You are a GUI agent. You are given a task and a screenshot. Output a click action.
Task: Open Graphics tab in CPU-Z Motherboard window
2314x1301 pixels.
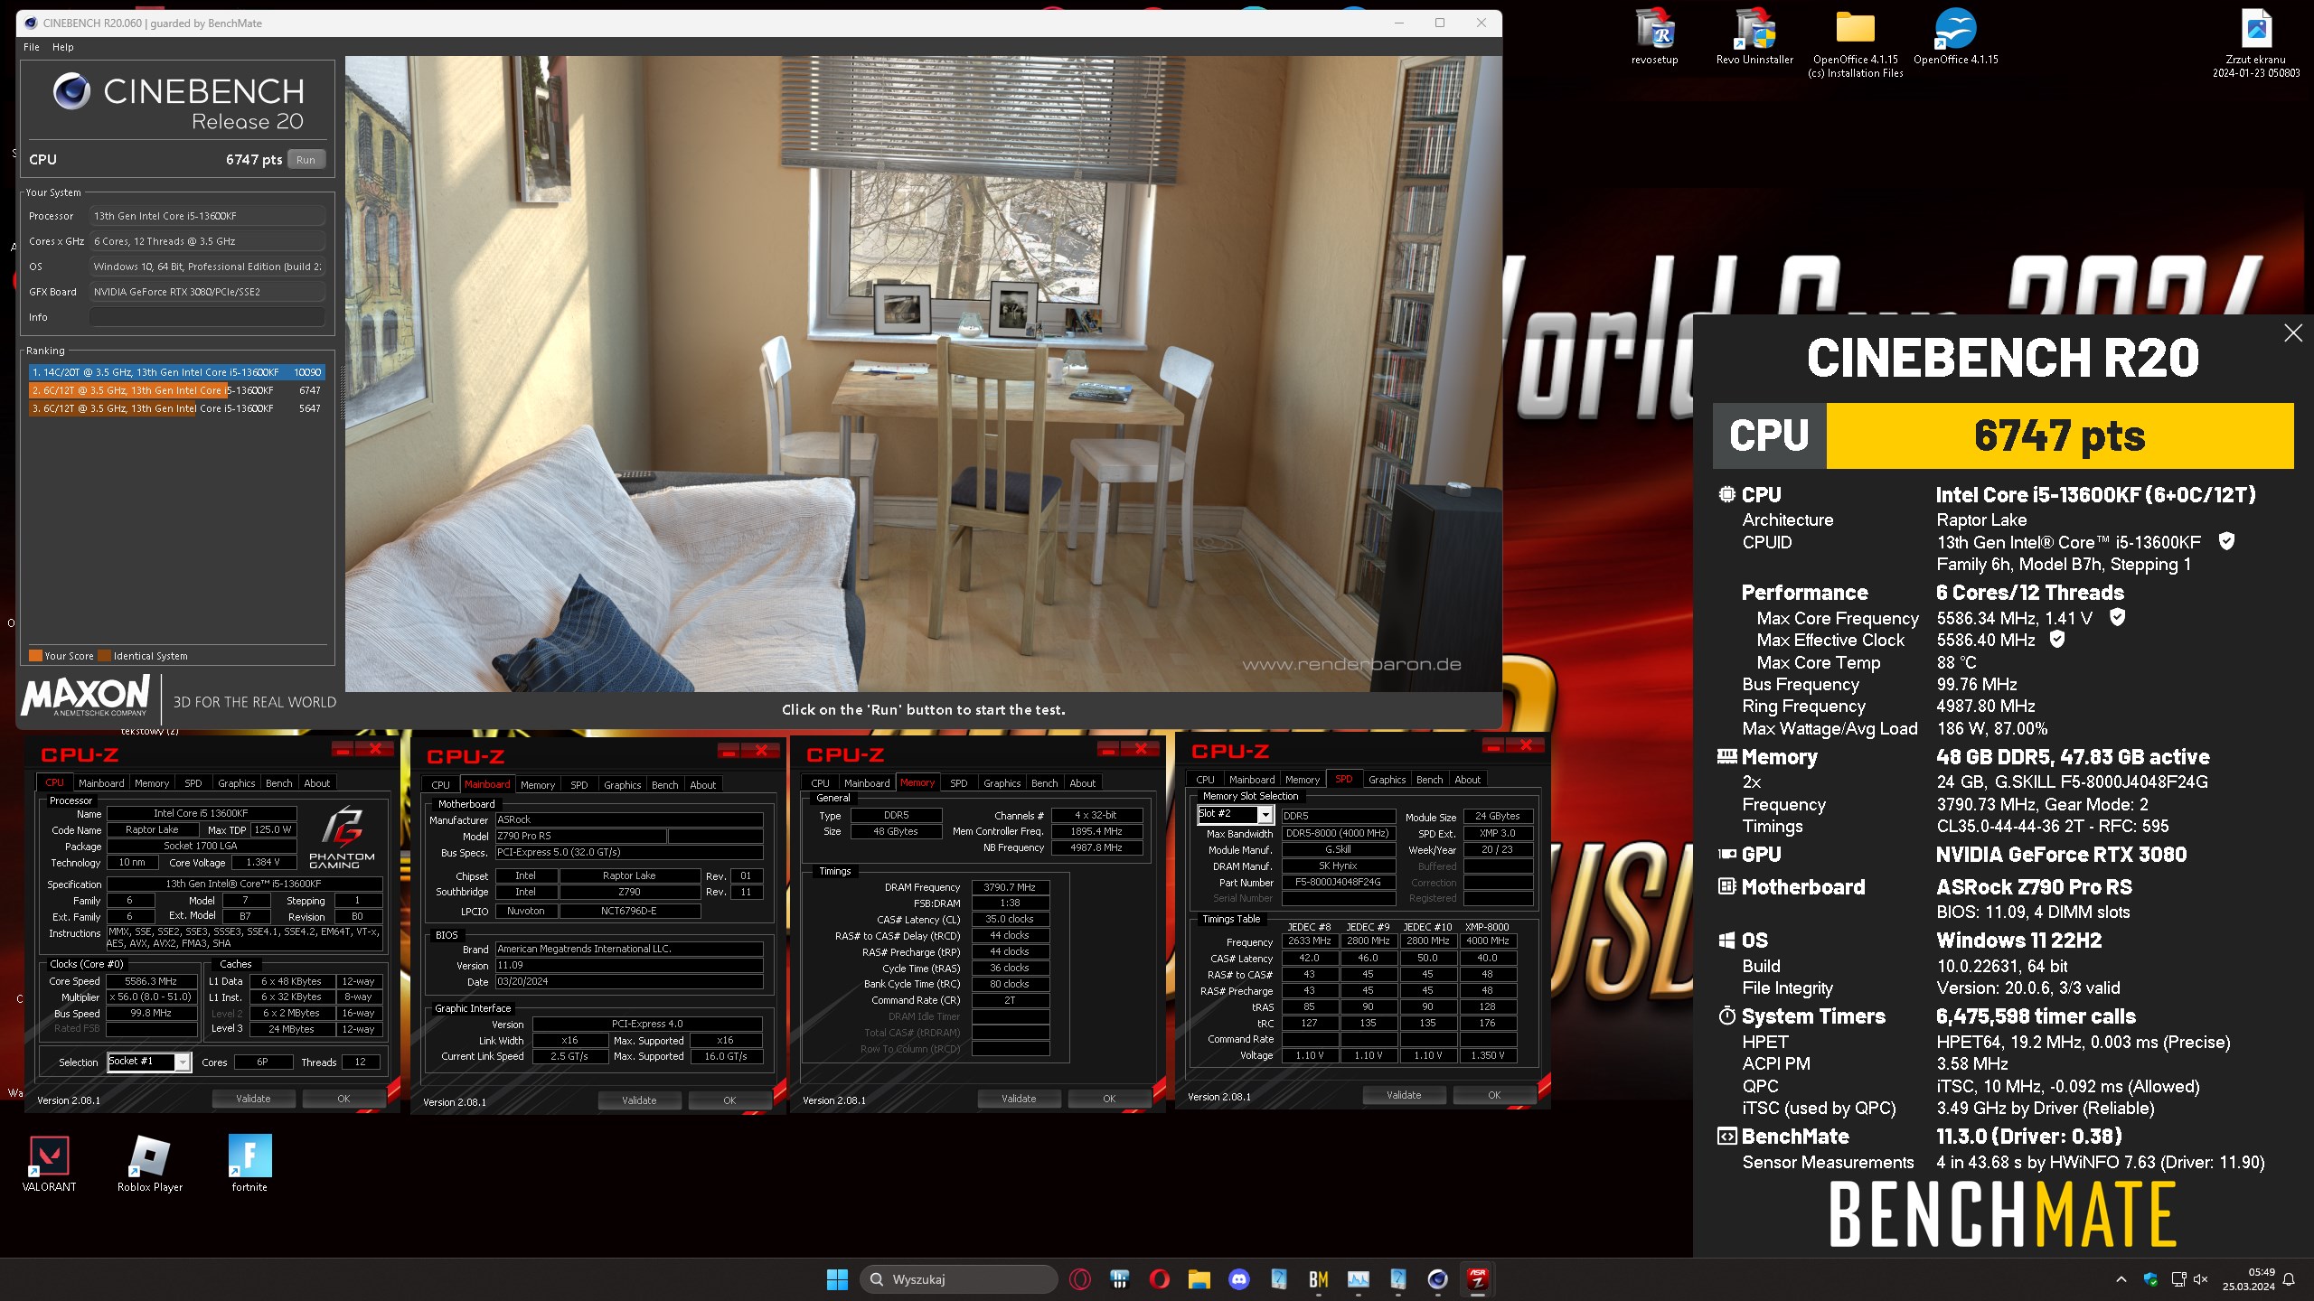point(623,785)
